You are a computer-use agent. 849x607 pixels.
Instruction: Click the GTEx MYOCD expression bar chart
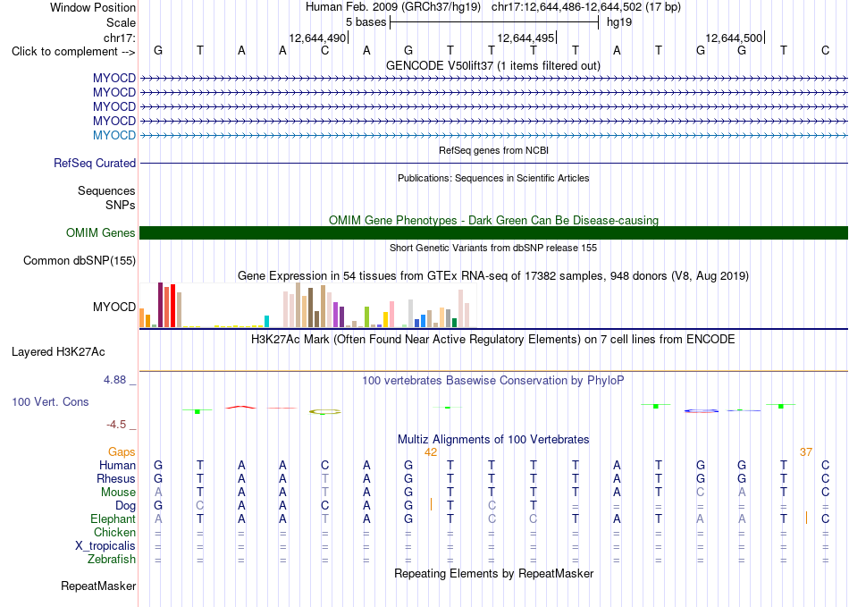coord(305,305)
